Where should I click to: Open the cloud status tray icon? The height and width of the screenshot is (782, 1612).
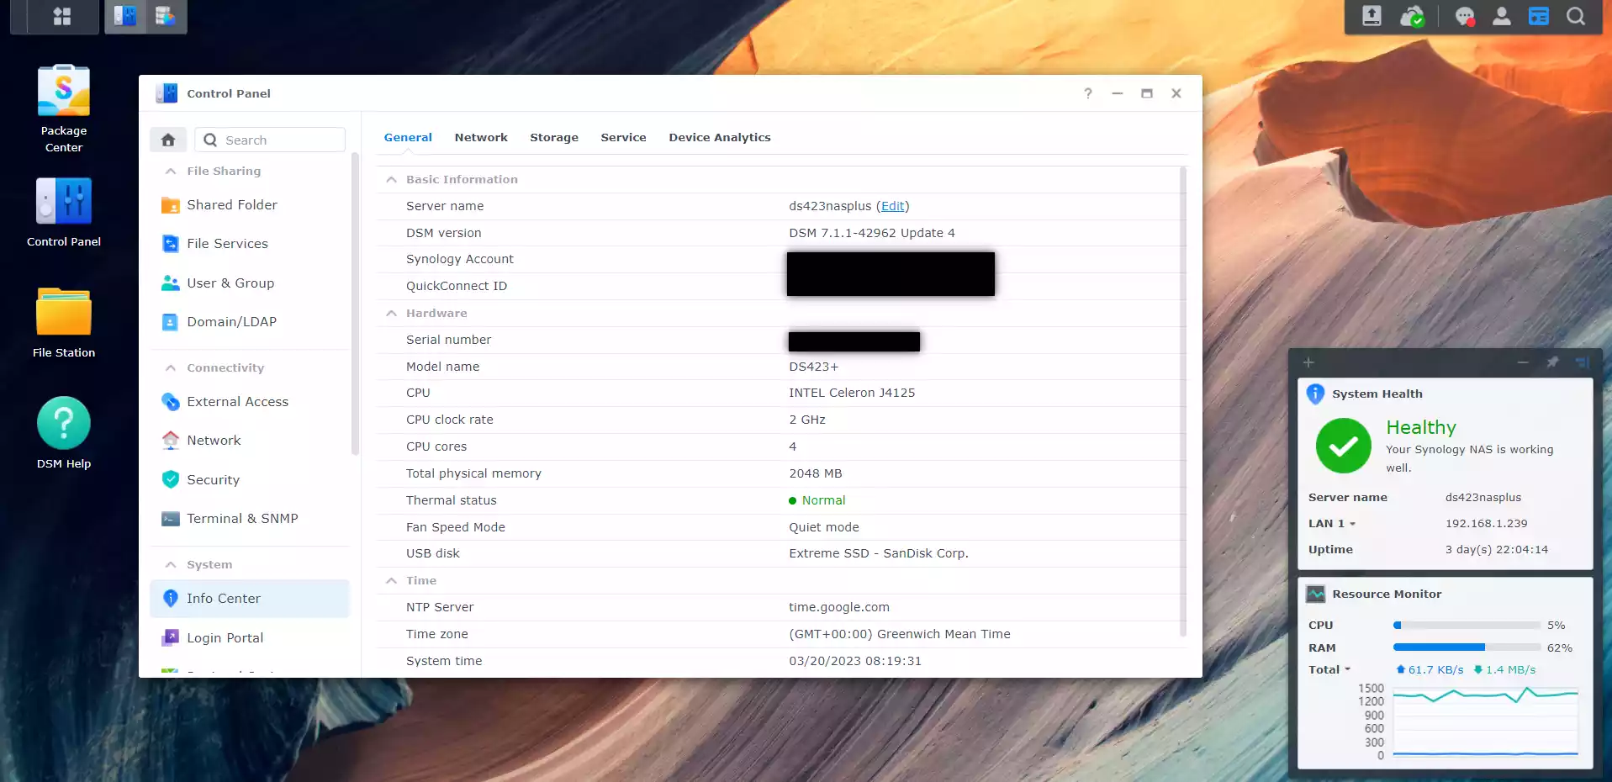[1411, 16]
